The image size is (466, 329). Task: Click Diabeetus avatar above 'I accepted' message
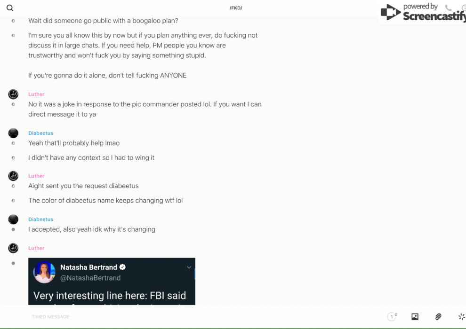coord(13,219)
